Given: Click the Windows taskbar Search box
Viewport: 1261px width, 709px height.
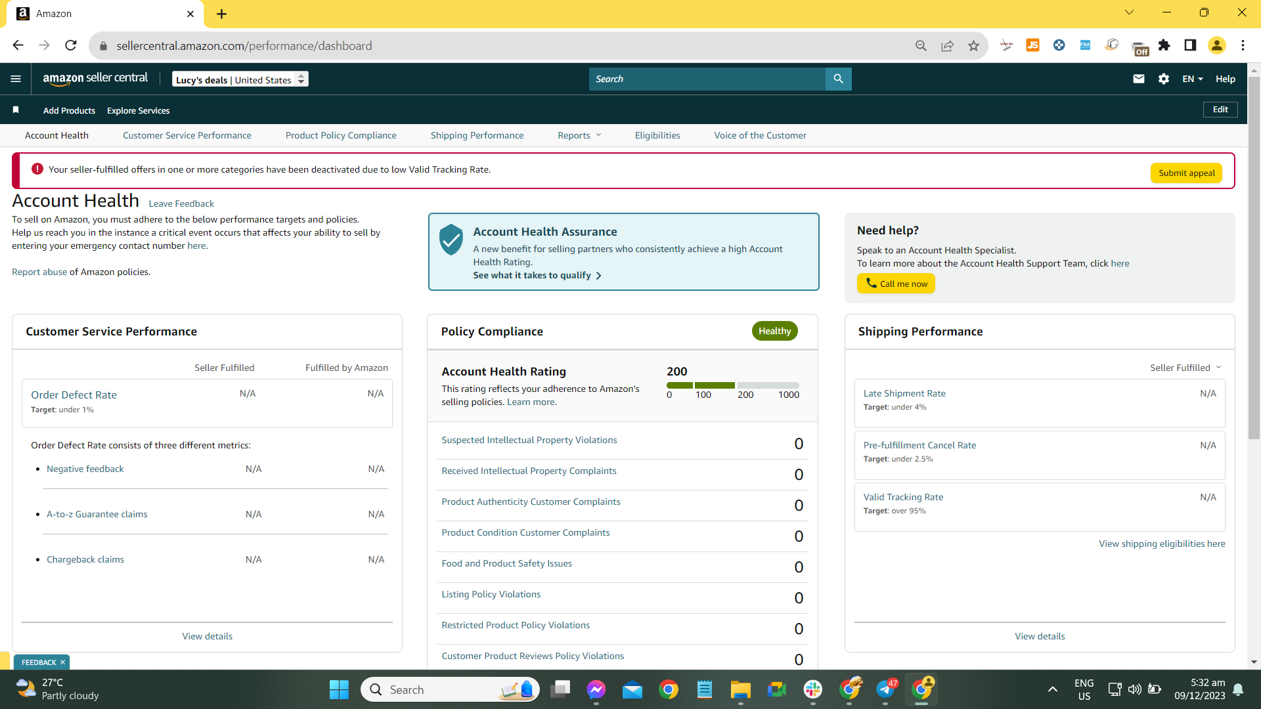Looking at the screenshot, I should [x=450, y=689].
